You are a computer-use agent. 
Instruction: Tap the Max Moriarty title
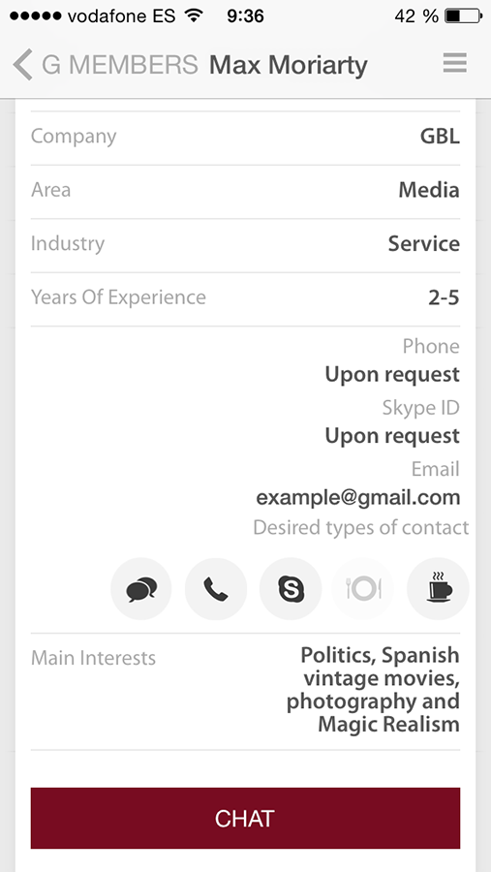click(288, 65)
